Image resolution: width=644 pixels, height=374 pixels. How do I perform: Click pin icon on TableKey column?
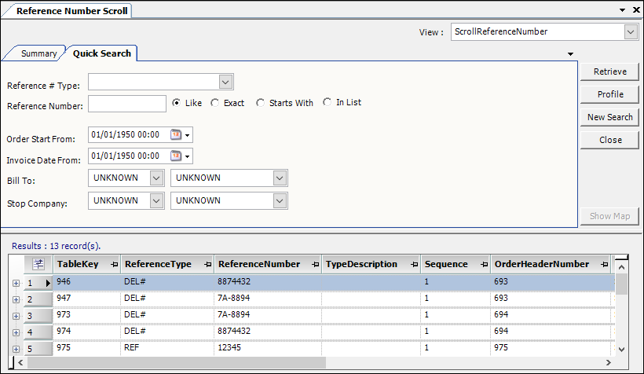tap(115, 265)
